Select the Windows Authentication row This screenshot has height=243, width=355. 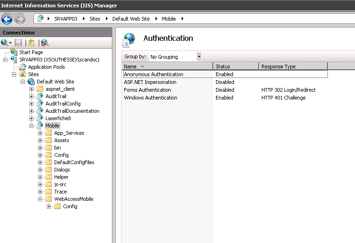pyautogui.click(x=150, y=98)
